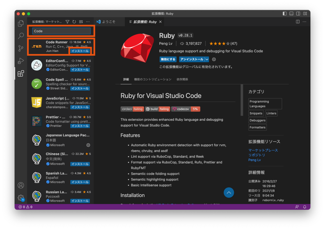Image resolution: width=325 pixels, height=229 pixels.
Task: Open the Source Control view
Action: [21, 48]
